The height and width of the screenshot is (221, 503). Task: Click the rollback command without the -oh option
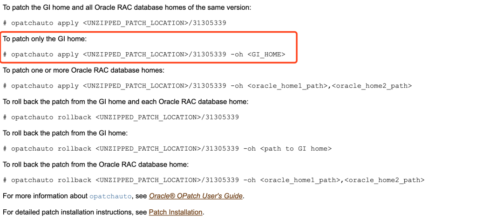click(121, 117)
